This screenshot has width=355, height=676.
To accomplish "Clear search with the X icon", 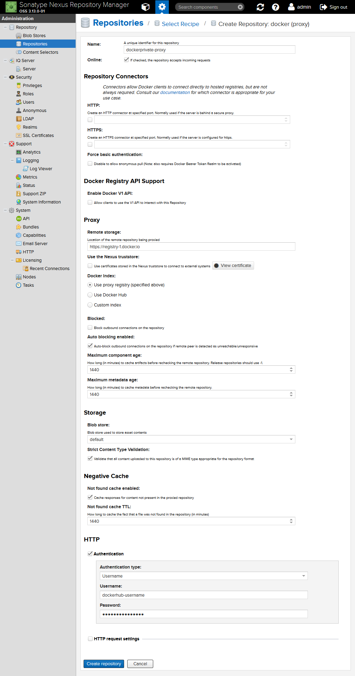I will [240, 7].
